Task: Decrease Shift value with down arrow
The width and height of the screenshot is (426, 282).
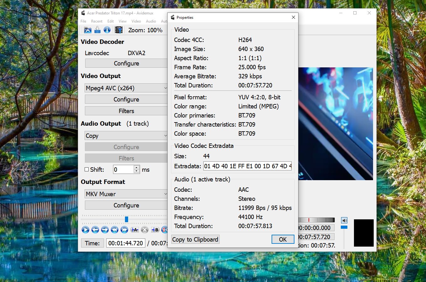Action: click(137, 171)
